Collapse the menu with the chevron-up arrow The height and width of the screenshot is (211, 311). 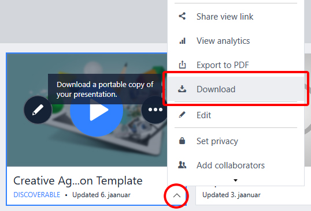[x=176, y=196]
